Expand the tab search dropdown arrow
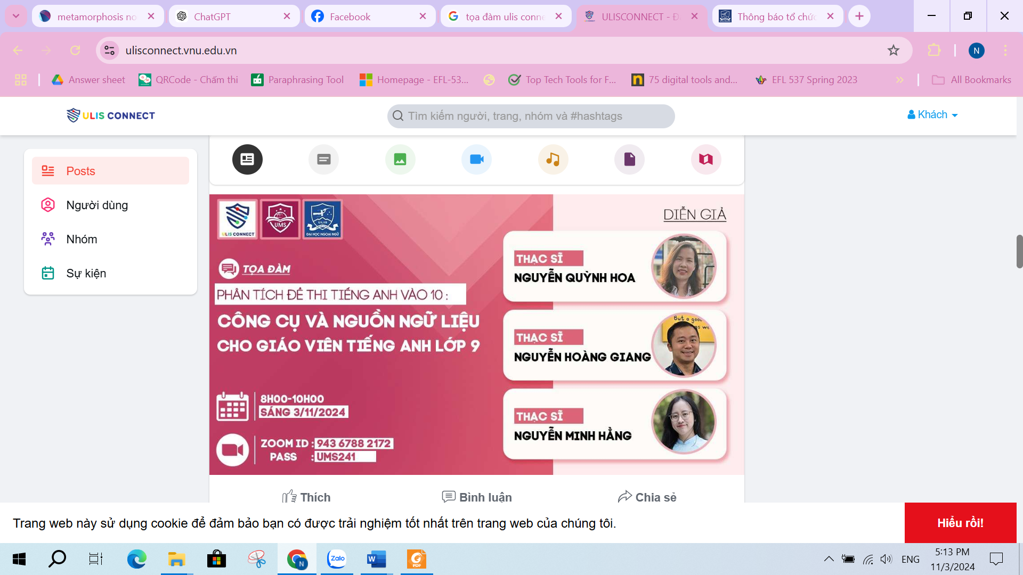This screenshot has height=575, width=1023. pyautogui.click(x=16, y=16)
